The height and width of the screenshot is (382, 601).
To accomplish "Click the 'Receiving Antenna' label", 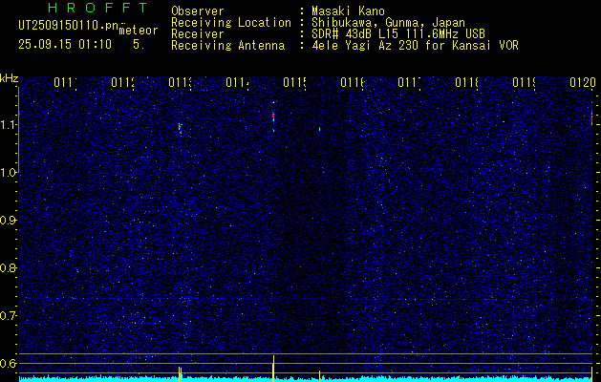I will [x=227, y=46].
